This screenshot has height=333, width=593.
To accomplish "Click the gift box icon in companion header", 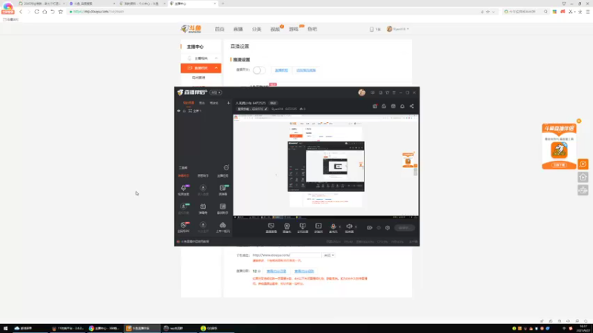I will [x=375, y=106].
